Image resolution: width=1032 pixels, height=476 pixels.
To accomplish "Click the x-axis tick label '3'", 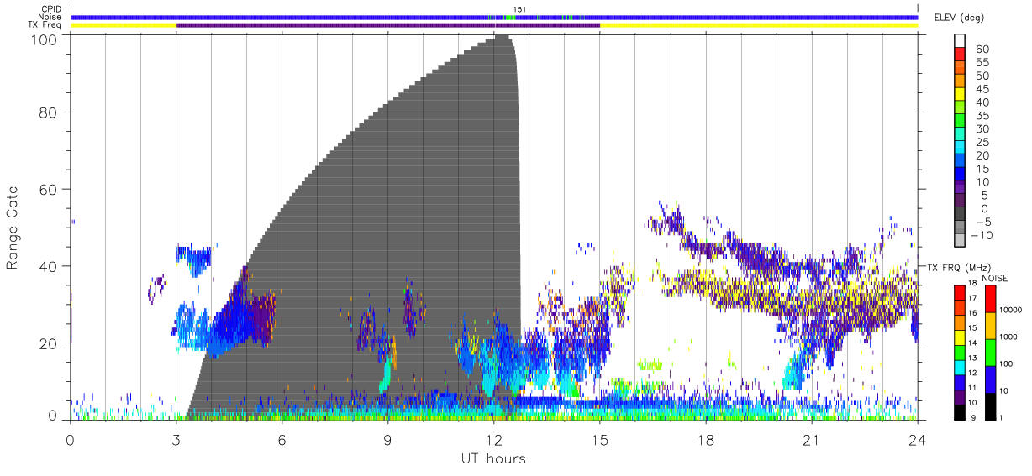I will [x=176, y=440].
